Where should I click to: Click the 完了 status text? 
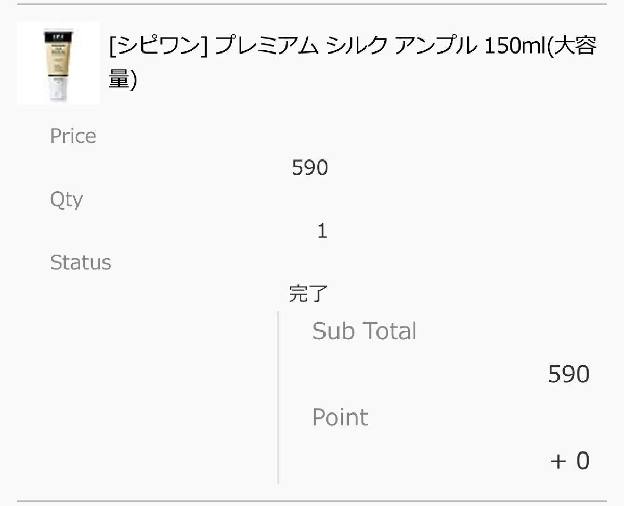point(308,295)
